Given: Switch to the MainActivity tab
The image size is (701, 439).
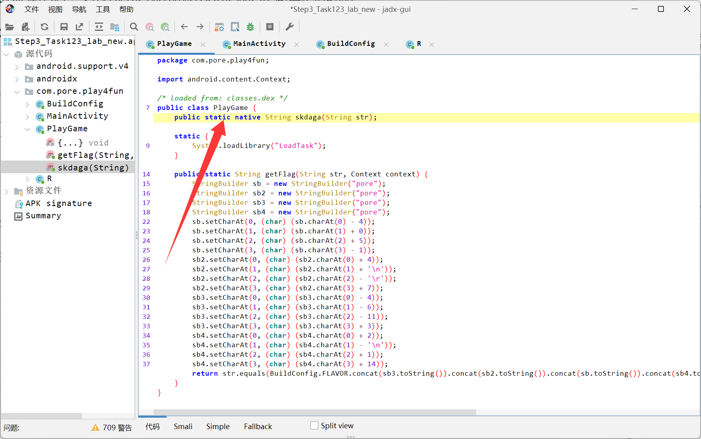Looking at the screenshot, I should pyautogui.click(x=259, y=44).
